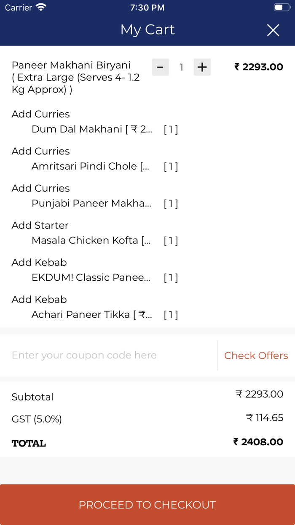Tap the TOTAL amount ₹ 2408.00

(x=258, y=442)
